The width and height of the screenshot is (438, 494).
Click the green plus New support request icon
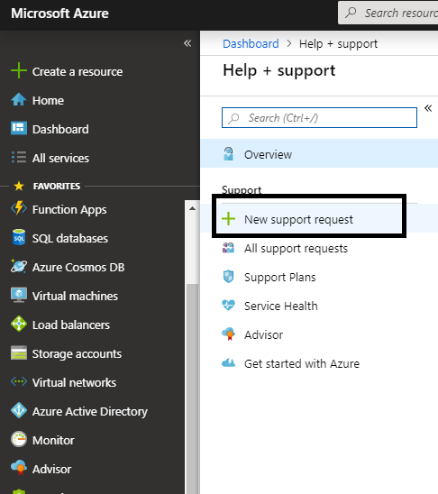pyautogui.click(x=228, y=219)
